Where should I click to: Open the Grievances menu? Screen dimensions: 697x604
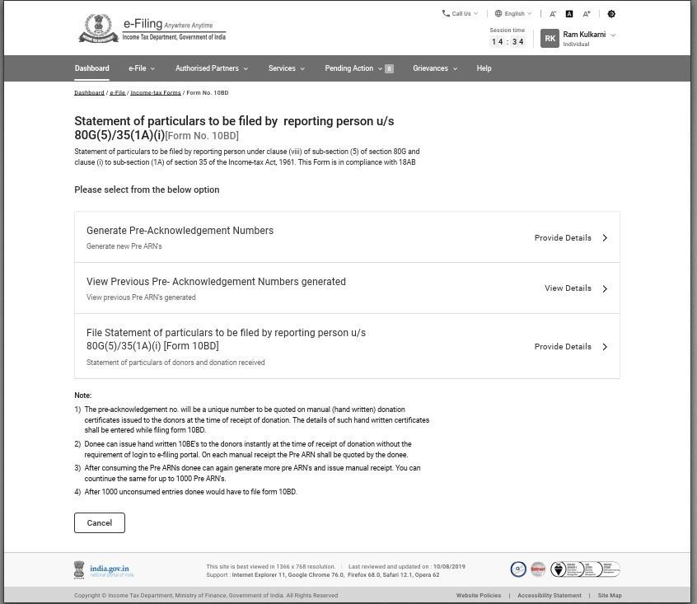[434, 68]
